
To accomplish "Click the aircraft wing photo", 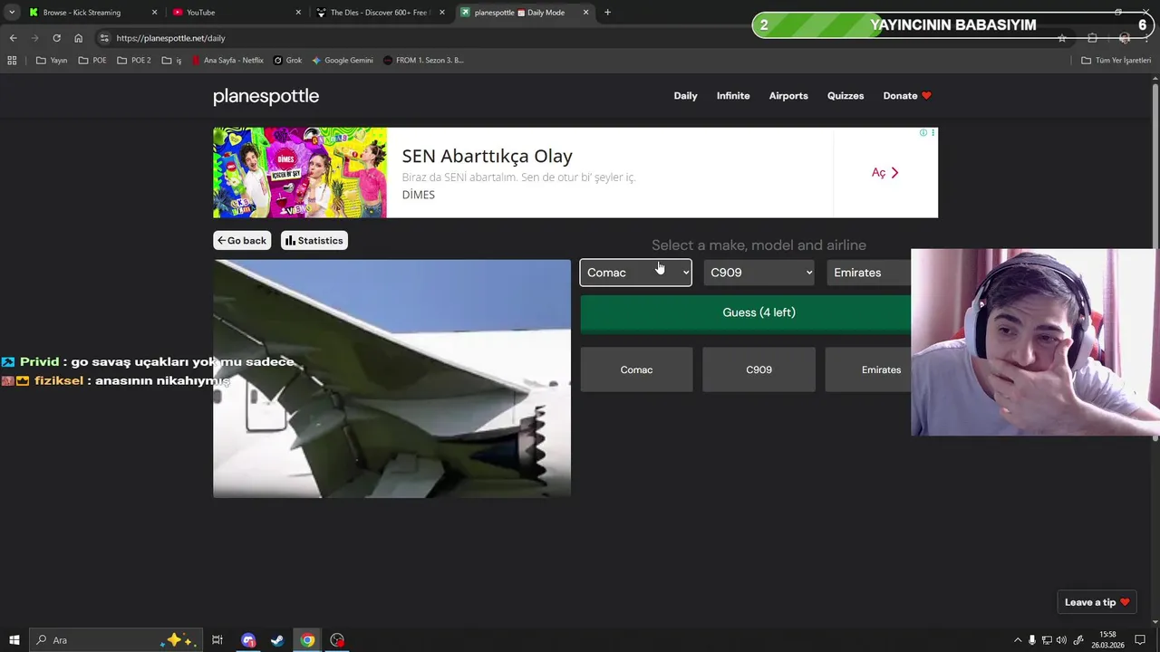I will coord(391,379).
